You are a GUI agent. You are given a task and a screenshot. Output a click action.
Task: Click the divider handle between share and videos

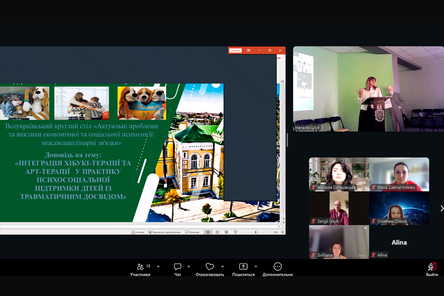288,140
